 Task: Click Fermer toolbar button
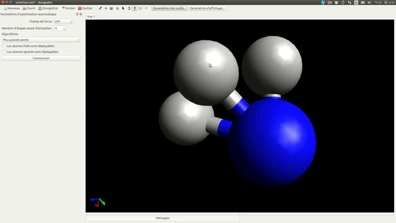69,8
